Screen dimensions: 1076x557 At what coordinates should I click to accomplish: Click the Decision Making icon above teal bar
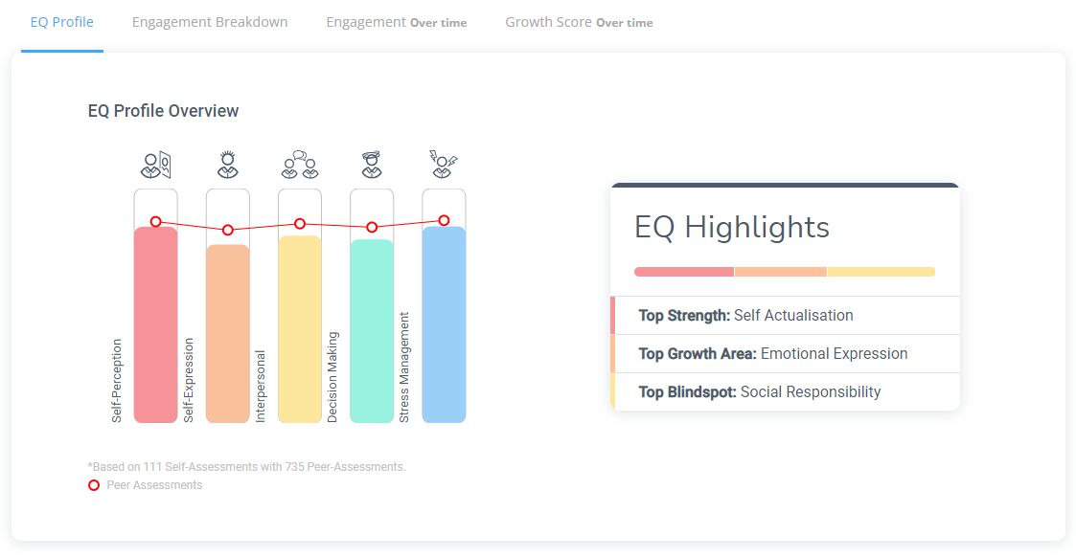372,166
